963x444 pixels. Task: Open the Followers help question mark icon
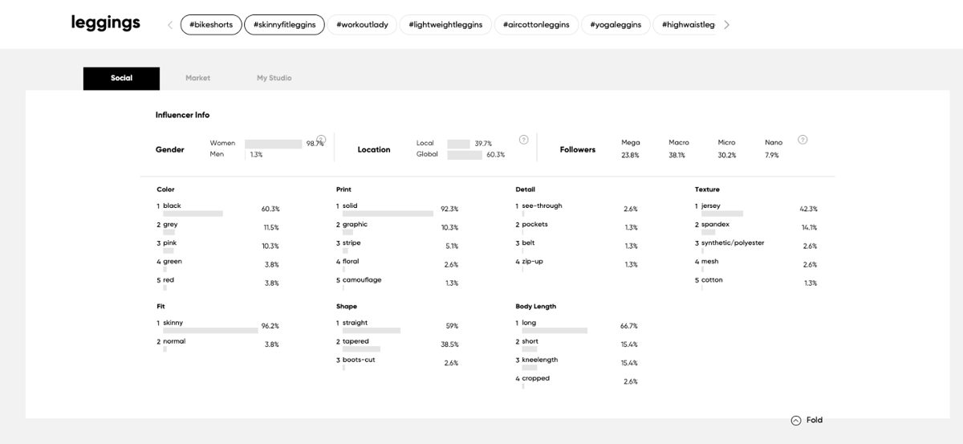tap(802, 140)
